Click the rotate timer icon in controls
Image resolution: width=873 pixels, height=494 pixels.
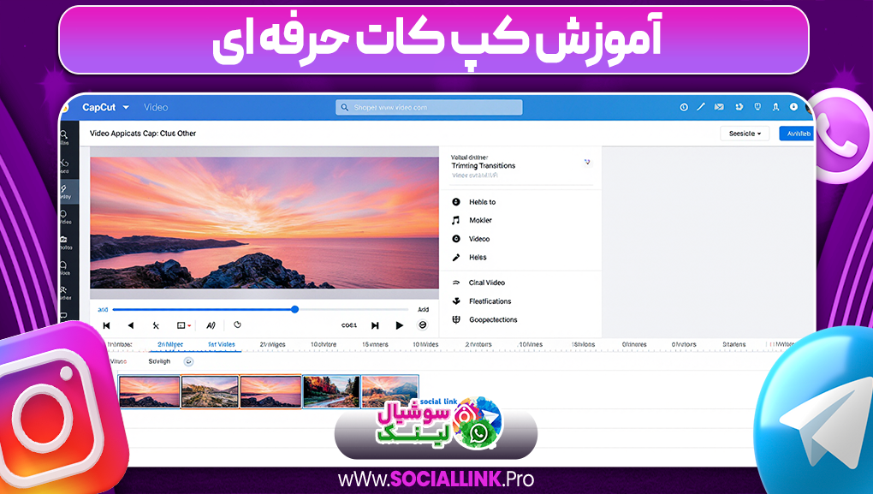coord(237,324)
